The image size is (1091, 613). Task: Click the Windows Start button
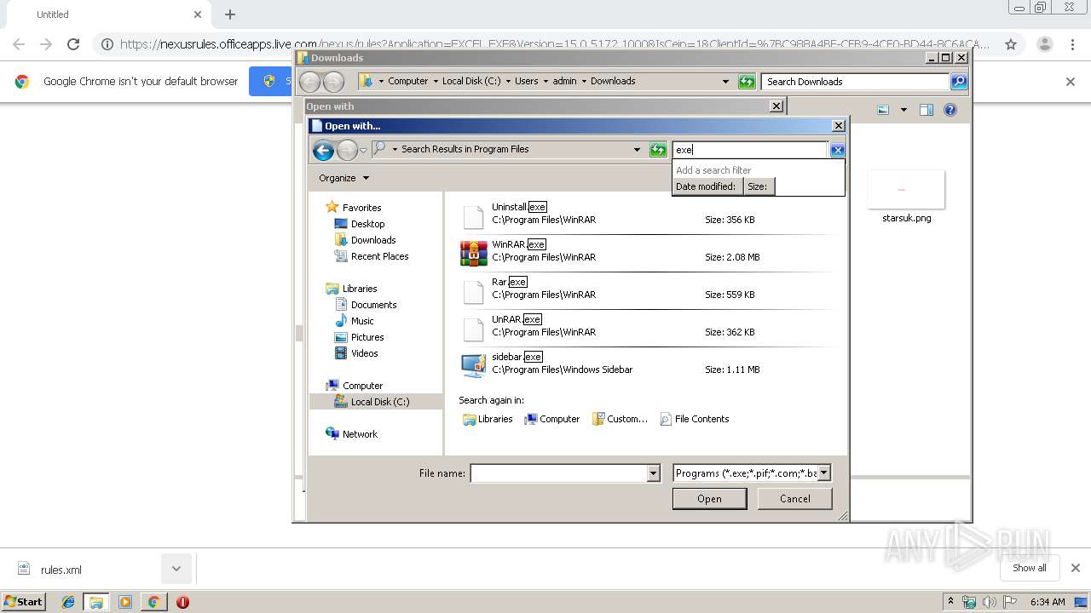23,602
